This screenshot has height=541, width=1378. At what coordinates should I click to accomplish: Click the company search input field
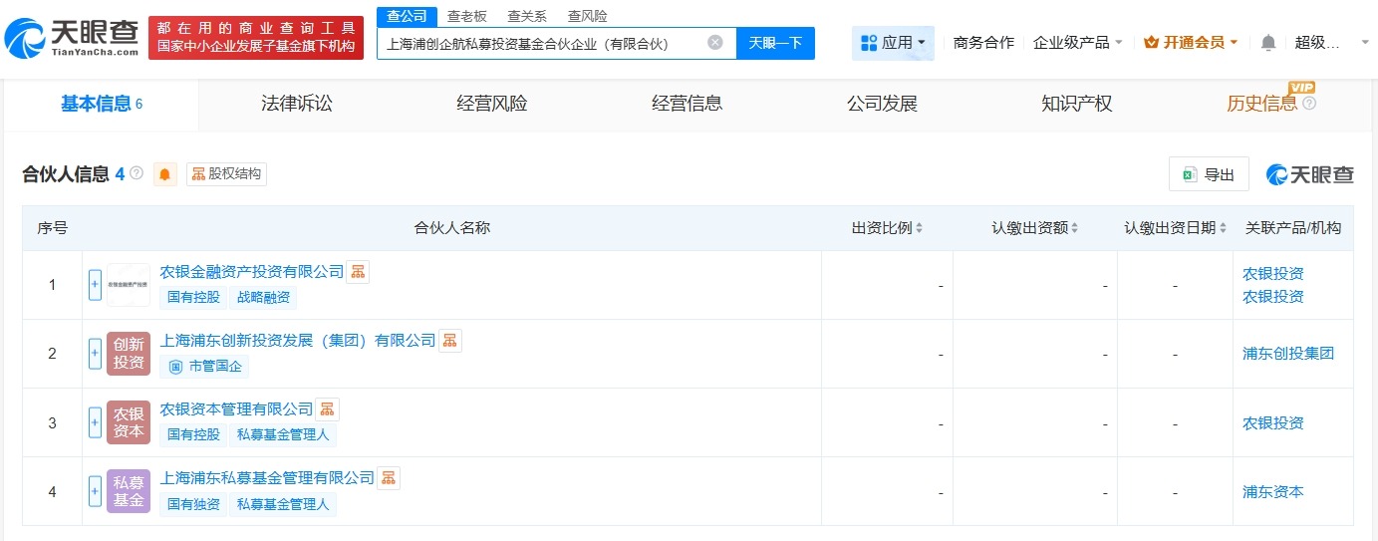pos(543,43)
